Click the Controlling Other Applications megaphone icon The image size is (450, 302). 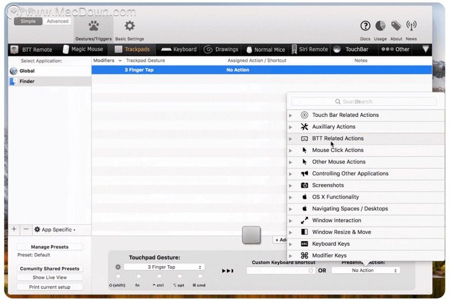(304, 174)
